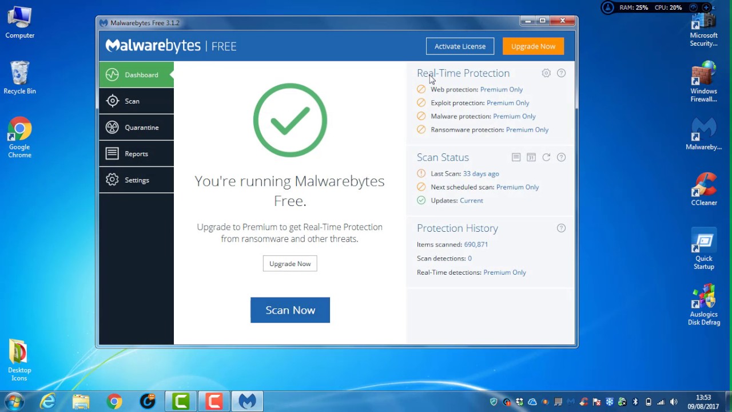This screenshot has height=412, width=732.
Task: Open the Settings section in sidebar
Action: [136, 180]
